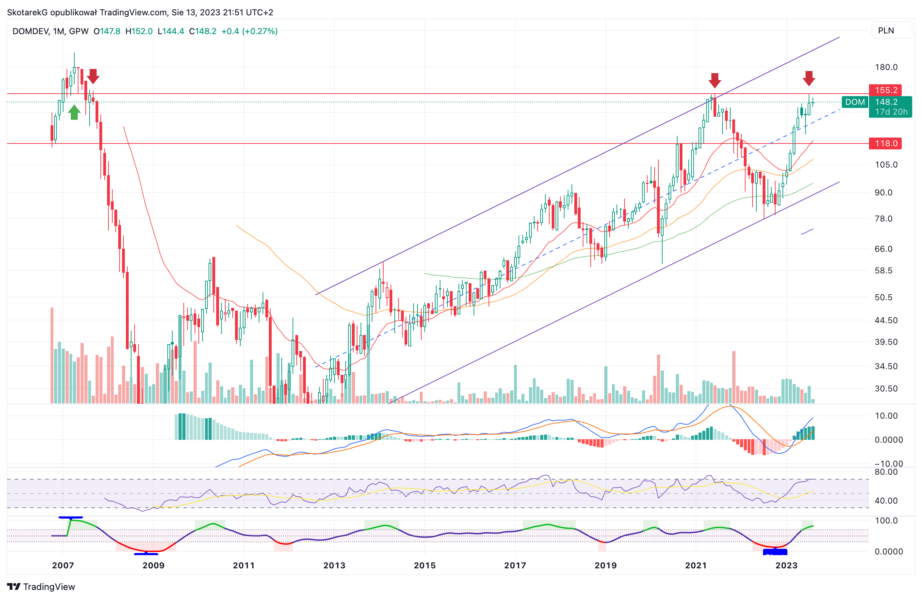
Task: Click the low value L144.4
Action: (x=171, y=31)
